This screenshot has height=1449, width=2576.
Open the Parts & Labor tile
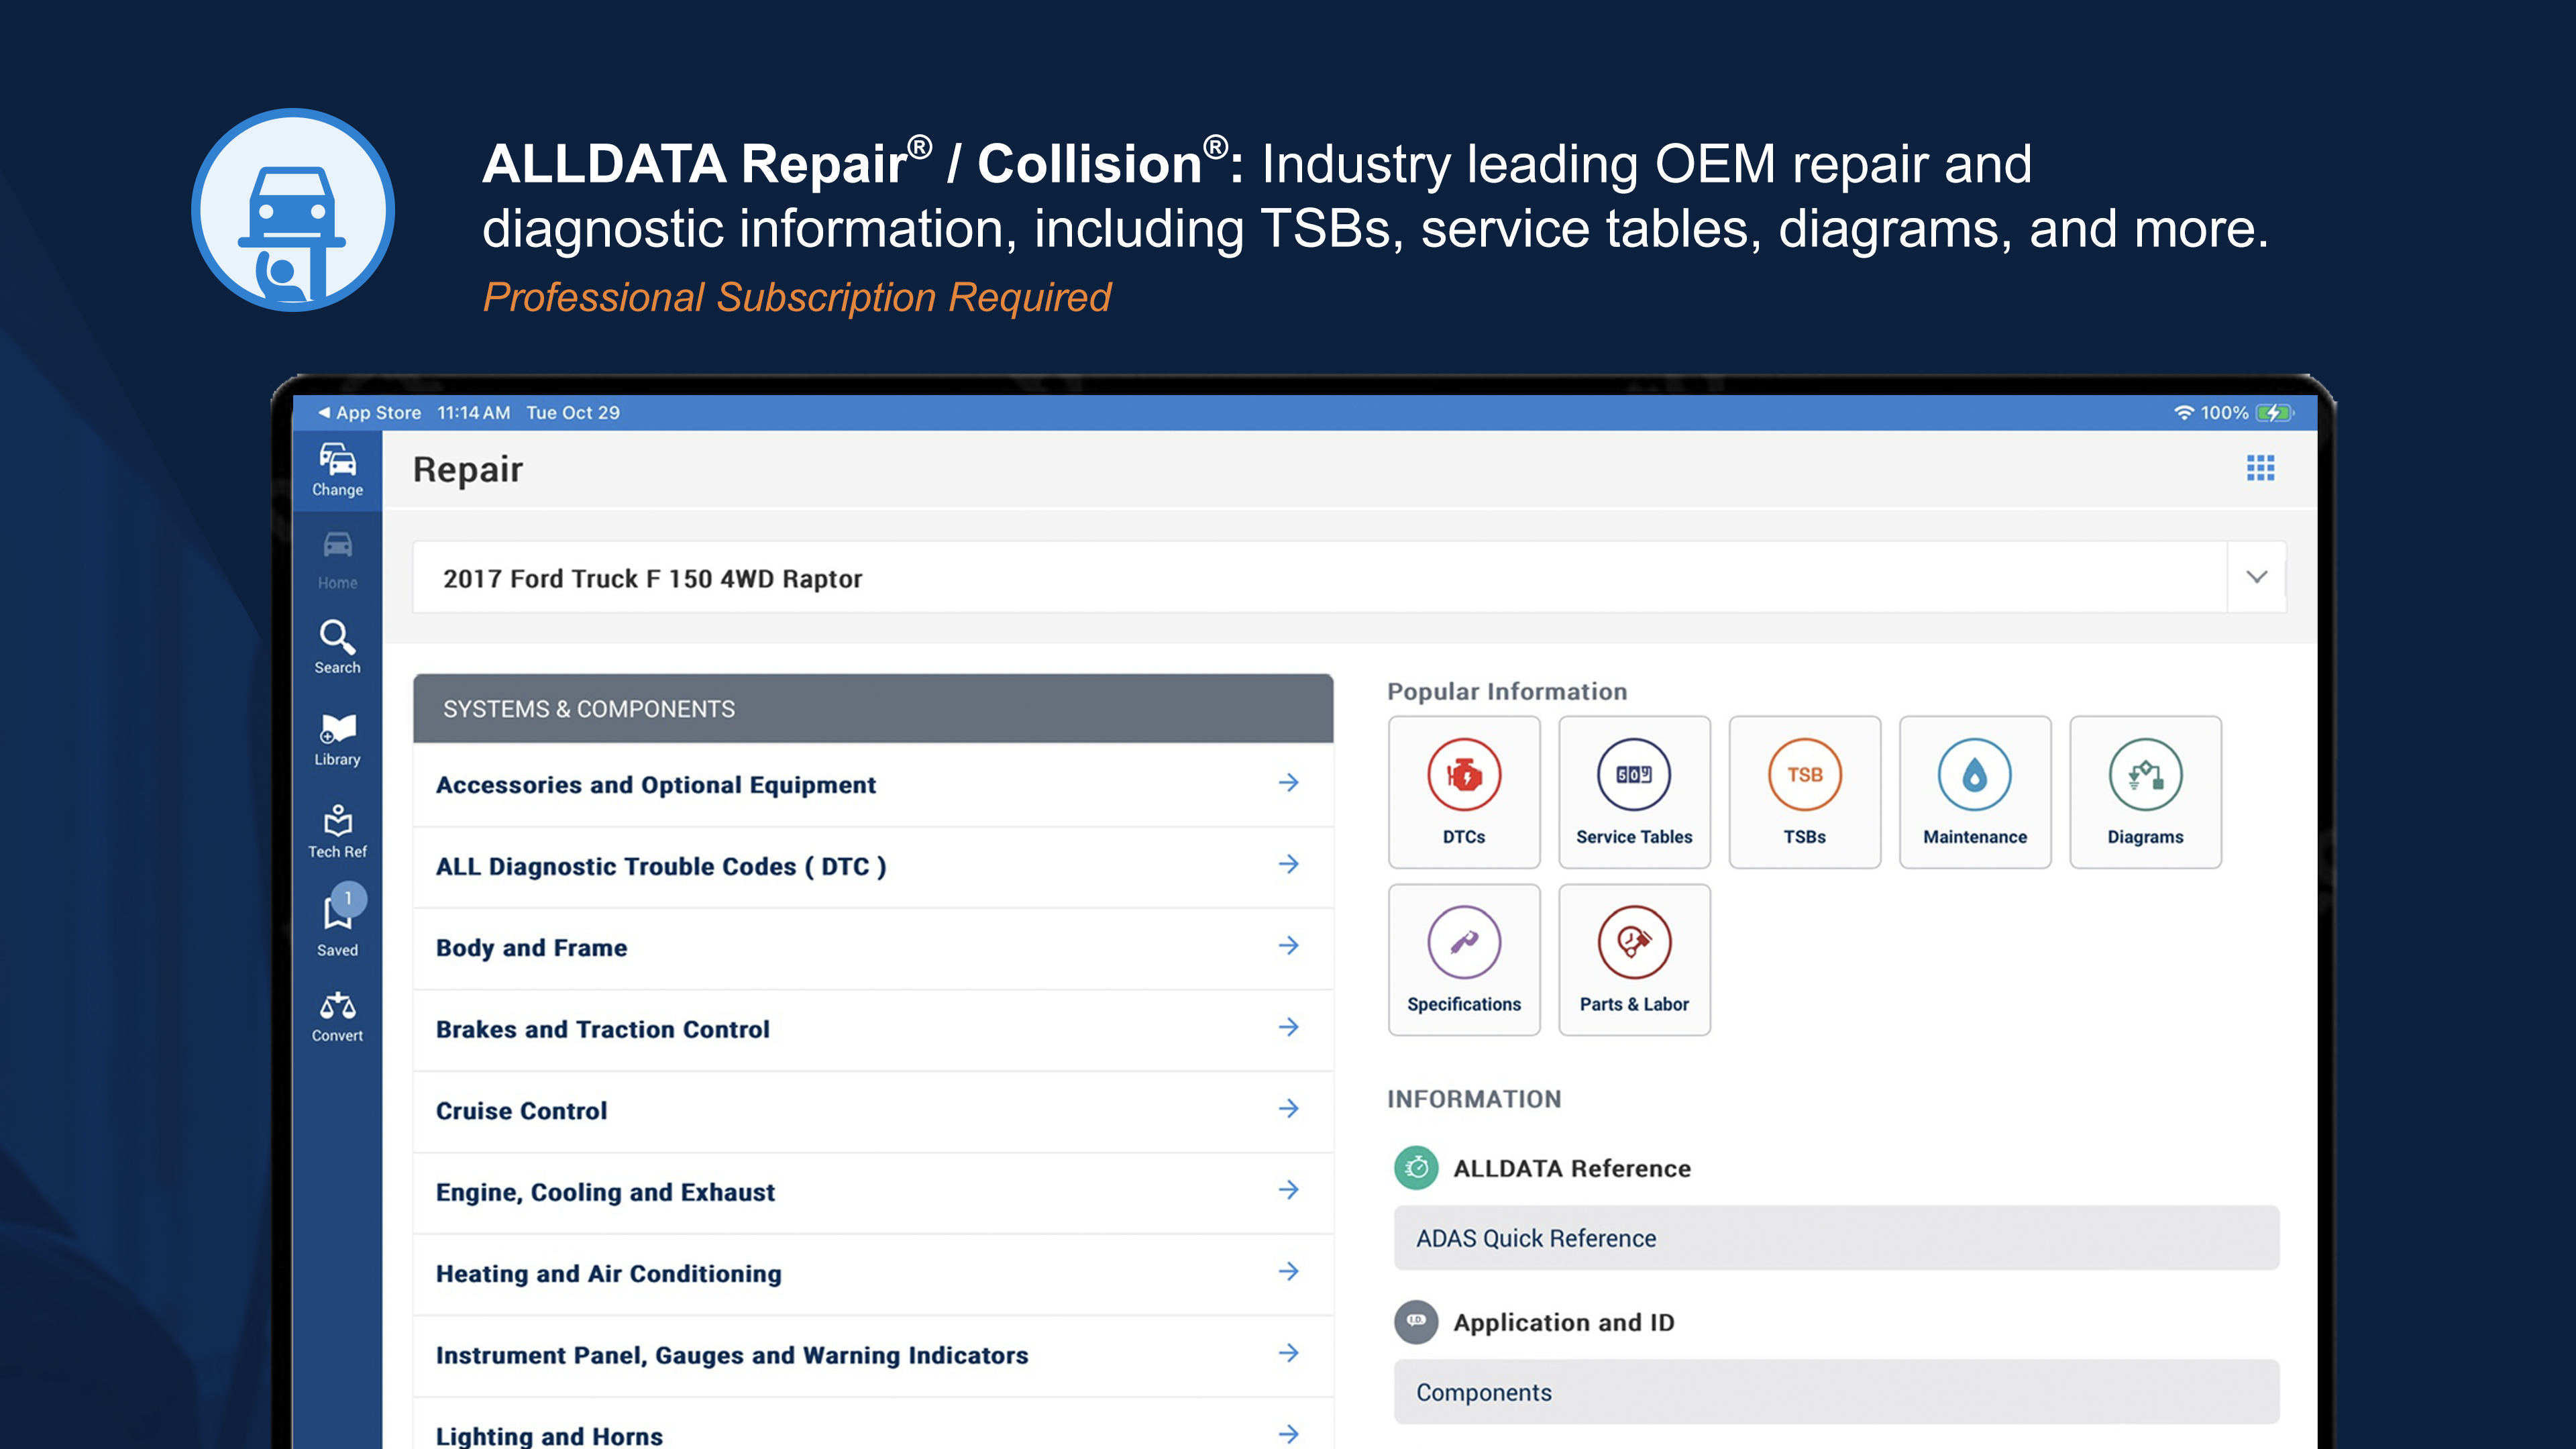[1634, 960]
